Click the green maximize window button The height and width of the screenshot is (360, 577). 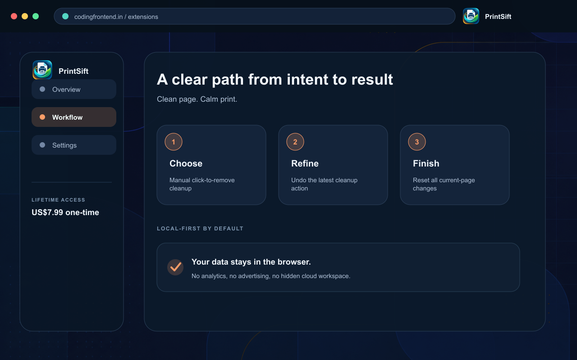[36, 16]
